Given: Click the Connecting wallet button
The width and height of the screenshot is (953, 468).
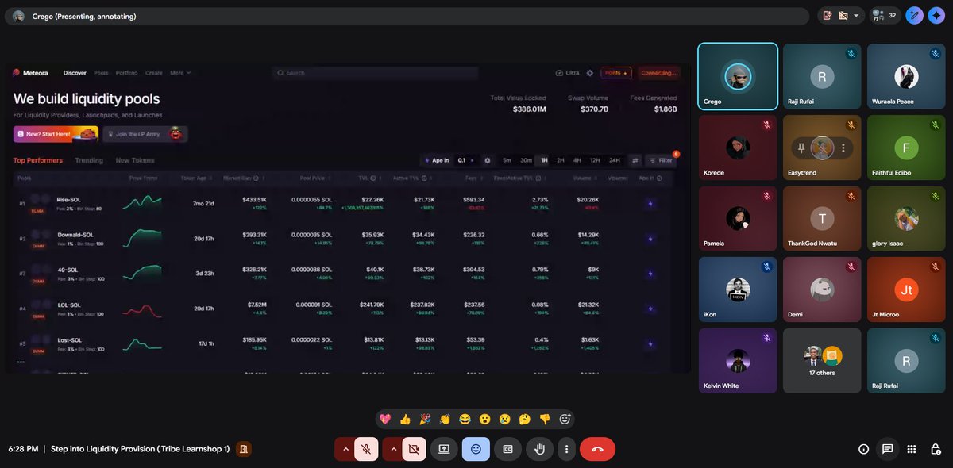Looking at the screenshot, I should point(659,73).
